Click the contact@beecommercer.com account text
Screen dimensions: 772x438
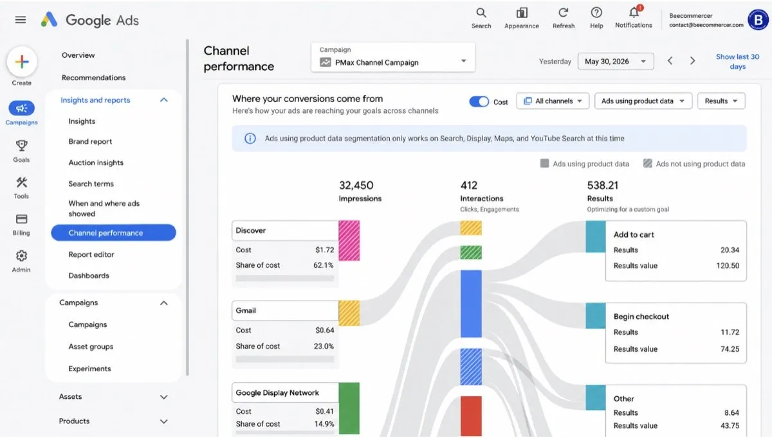click(706, 25)
